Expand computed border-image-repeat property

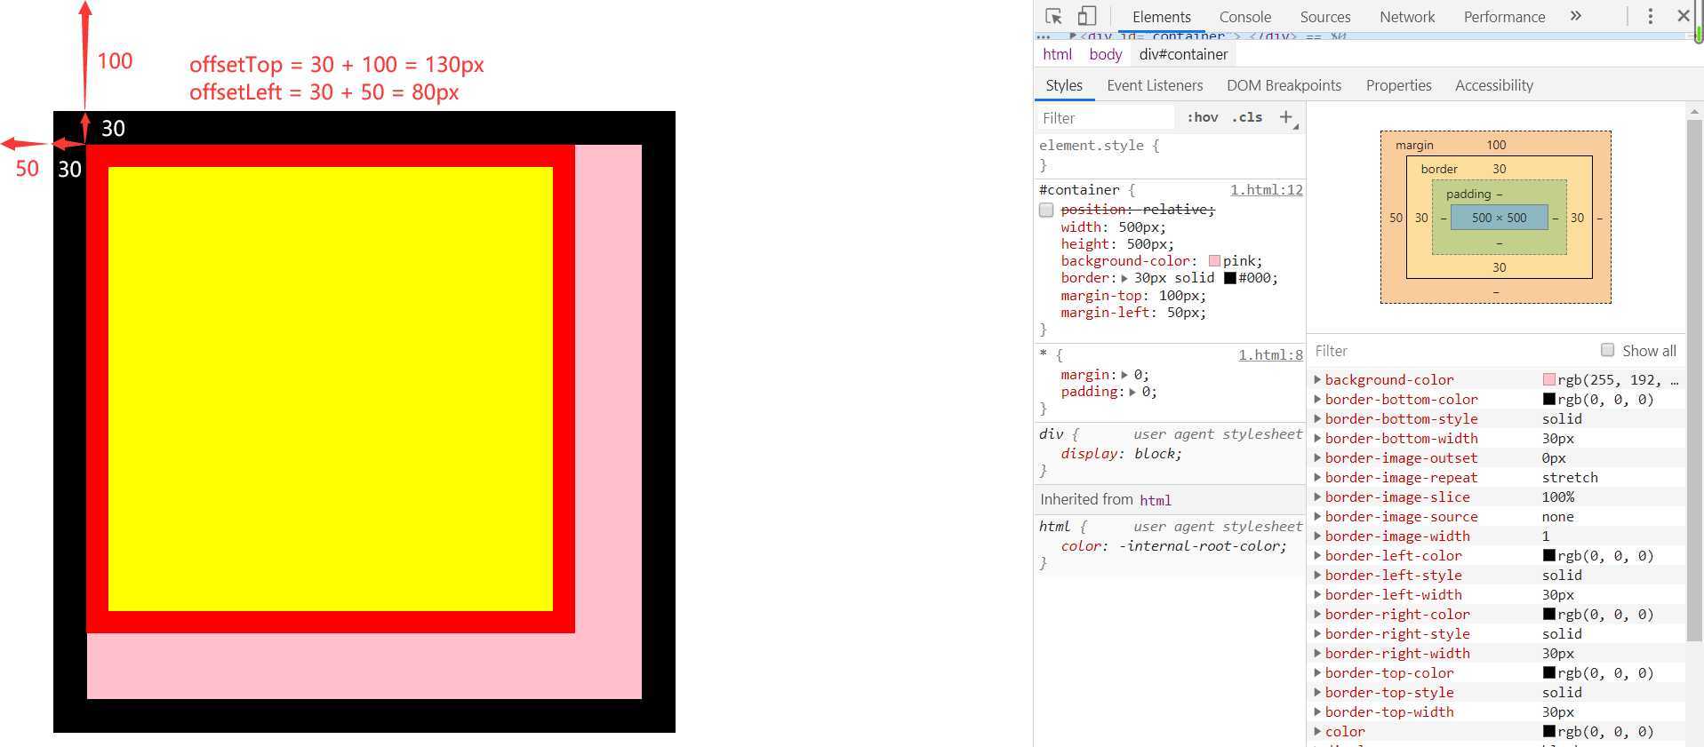1317,477
